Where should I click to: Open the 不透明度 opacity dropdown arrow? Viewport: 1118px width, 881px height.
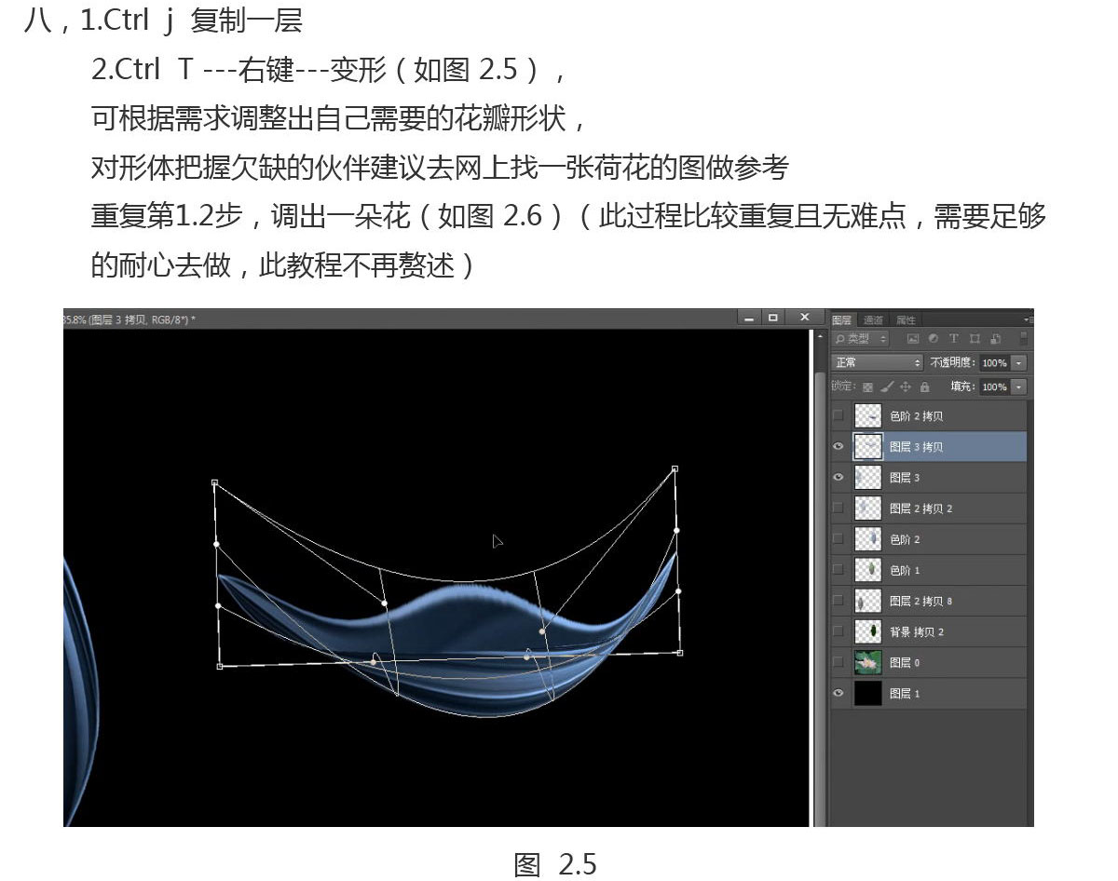tap(1019, 362)
